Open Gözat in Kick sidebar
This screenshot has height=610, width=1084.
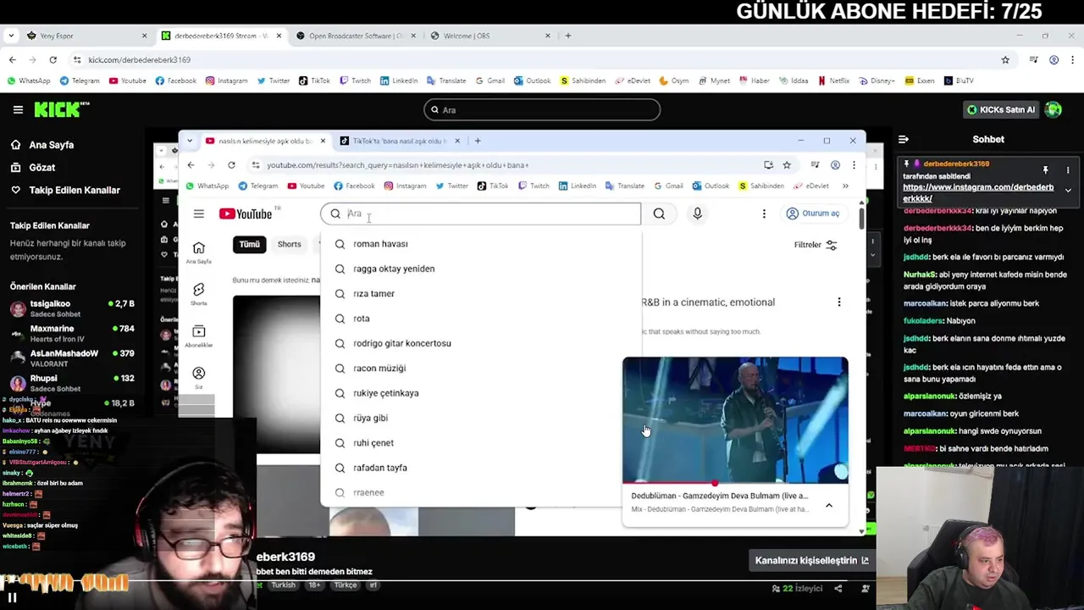click(x=33, y=168)
